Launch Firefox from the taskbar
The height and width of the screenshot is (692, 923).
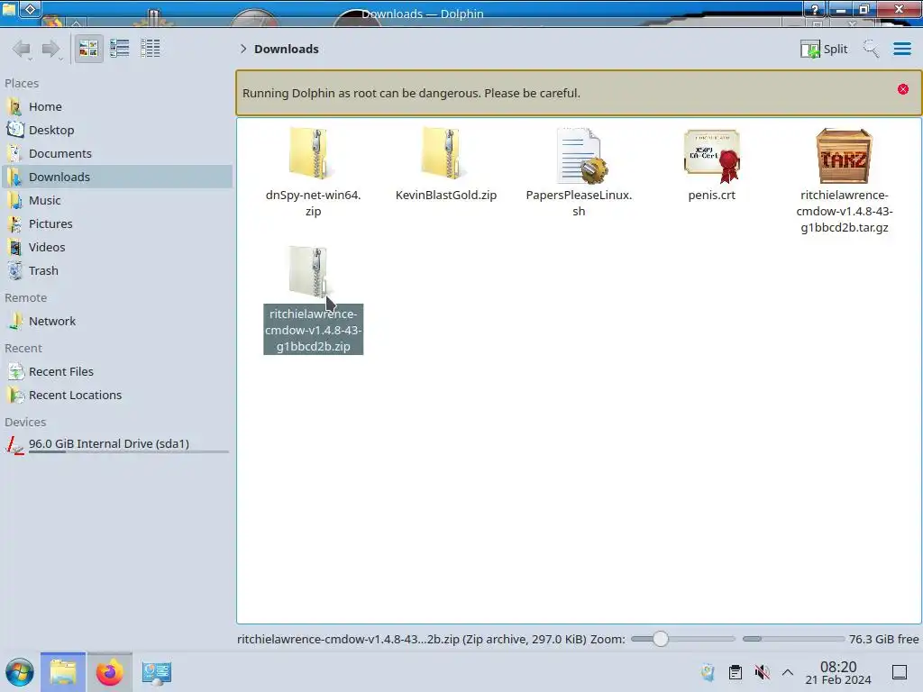pyautogui.click(x=109, y=672)
